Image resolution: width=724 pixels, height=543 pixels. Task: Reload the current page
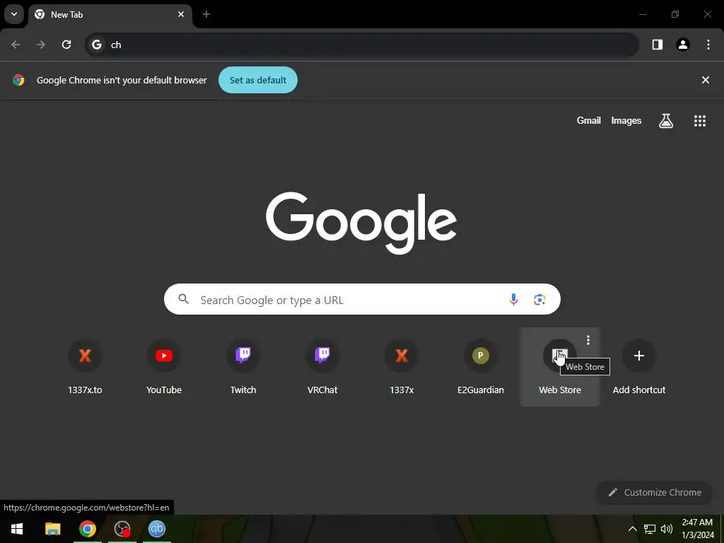pyautogui.click(x=66, y=45)
